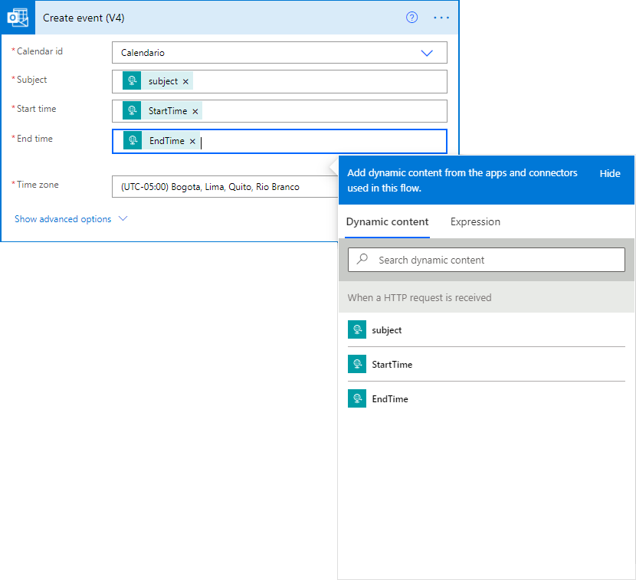Open the help question mark icon
The height and width of the screenshot is (580, 636).
pyautogui.click(x=411, y=18)
